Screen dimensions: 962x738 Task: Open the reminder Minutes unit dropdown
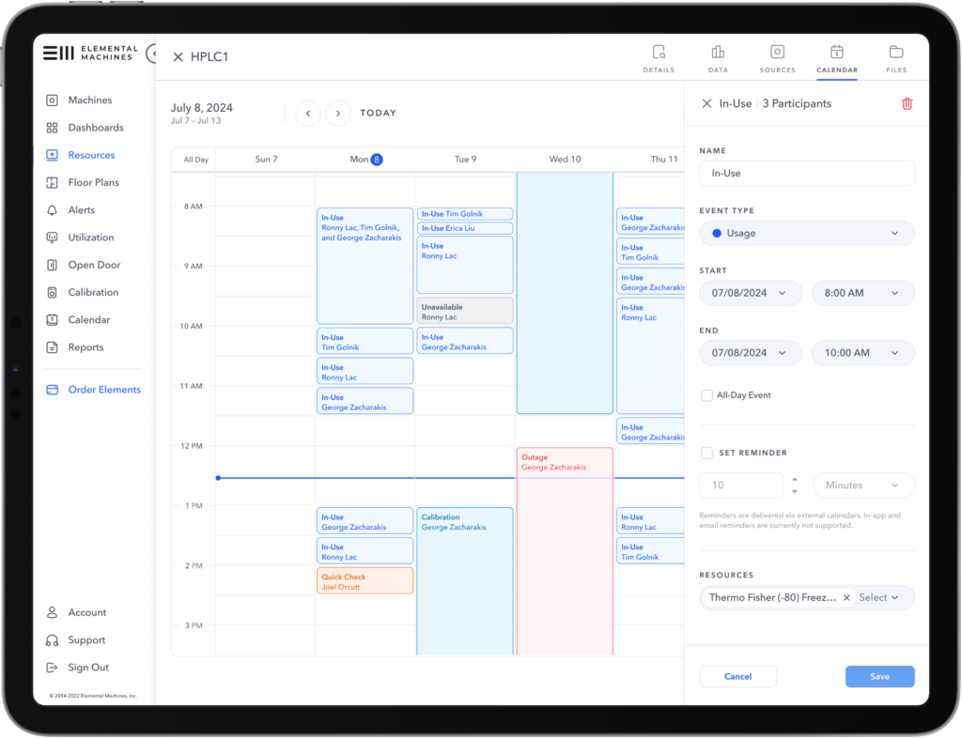tap(863, 485)
